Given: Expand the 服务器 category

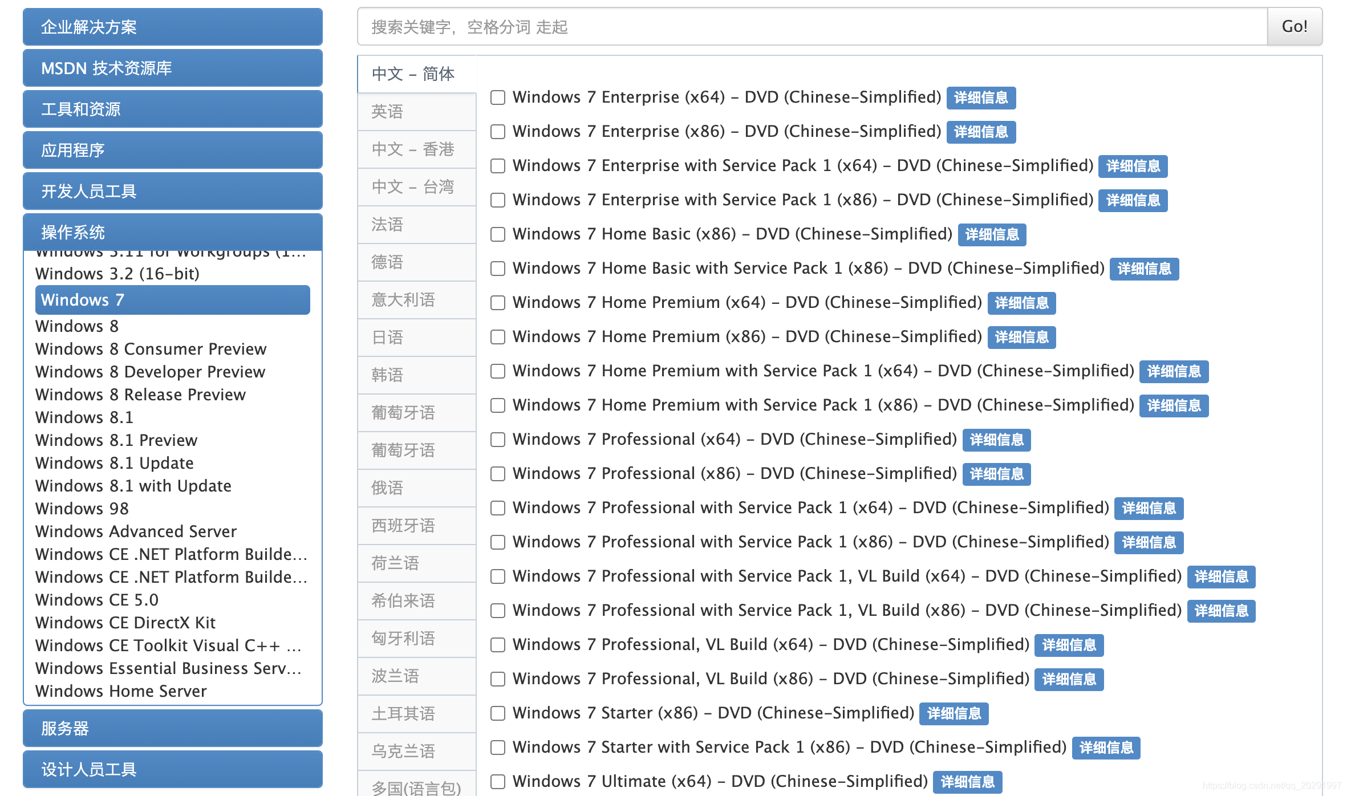Looking at the screenshot, I should tap(172, 728).
